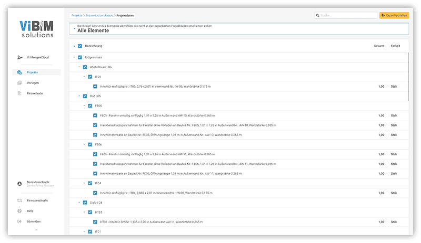
Task: Collapse the Alle Elemente panel
Action: pos(74,29)
